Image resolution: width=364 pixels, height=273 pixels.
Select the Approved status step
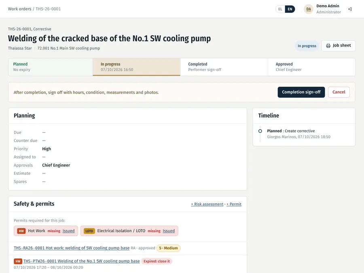[x=311, y=67]
